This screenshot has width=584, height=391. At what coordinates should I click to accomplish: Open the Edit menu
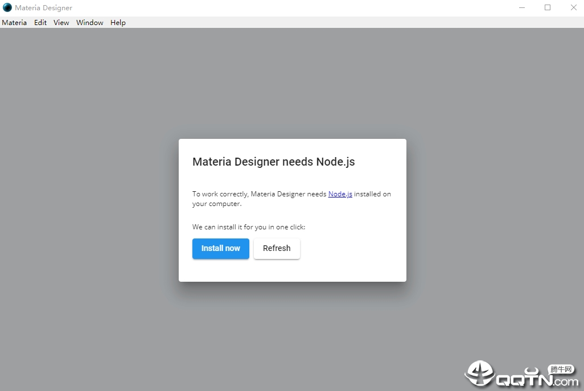pyautogui.click(x=40, y=22)
